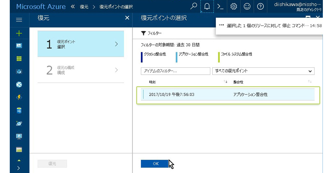Open Storage accounts icon in sidebar
This screenshot has height=173, width=333.
(19, 150)
